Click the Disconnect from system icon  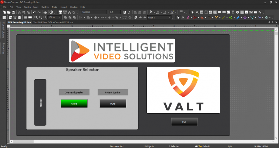(65, 12)
